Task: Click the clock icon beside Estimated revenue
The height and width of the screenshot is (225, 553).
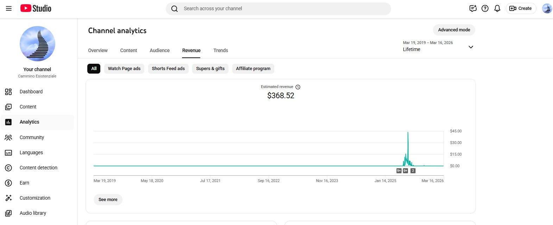Action: (x=298, y=87)
